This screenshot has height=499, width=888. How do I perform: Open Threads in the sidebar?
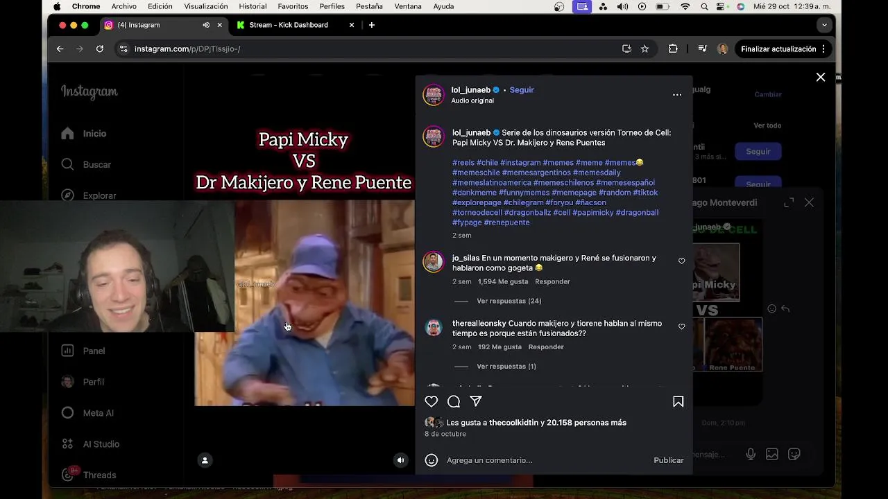click(89, 475)
